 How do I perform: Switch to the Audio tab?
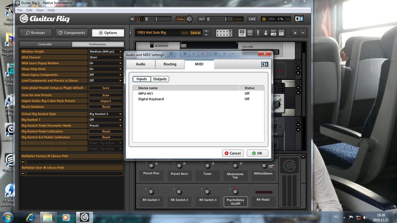pos(141,64)
